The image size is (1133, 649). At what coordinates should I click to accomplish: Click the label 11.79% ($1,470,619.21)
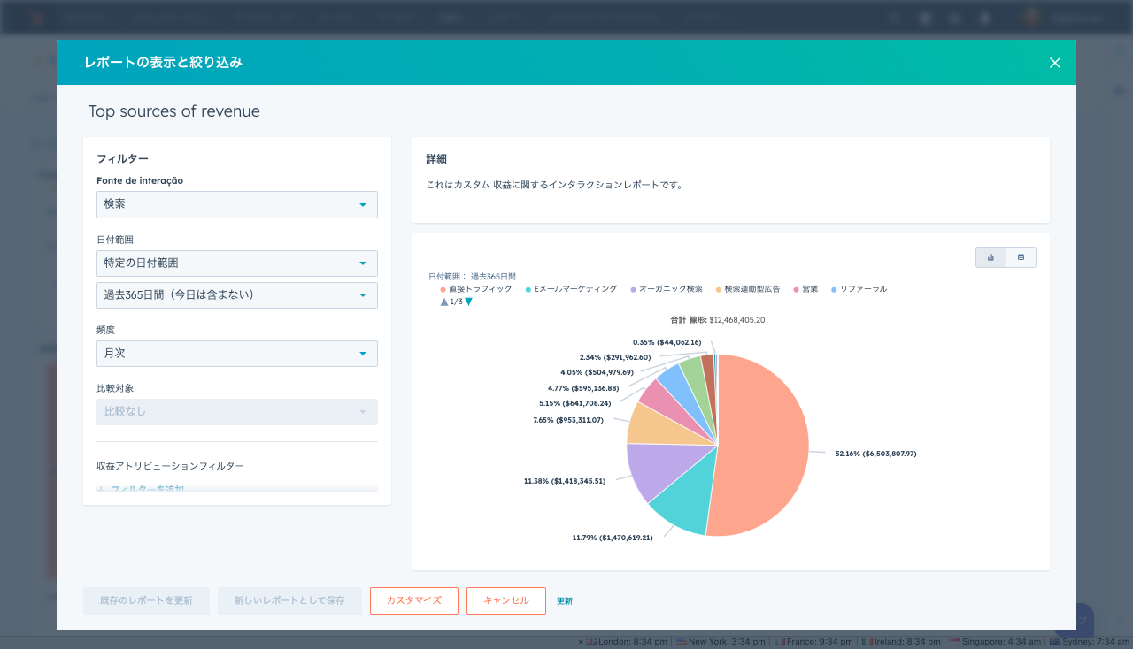point(613,538)
